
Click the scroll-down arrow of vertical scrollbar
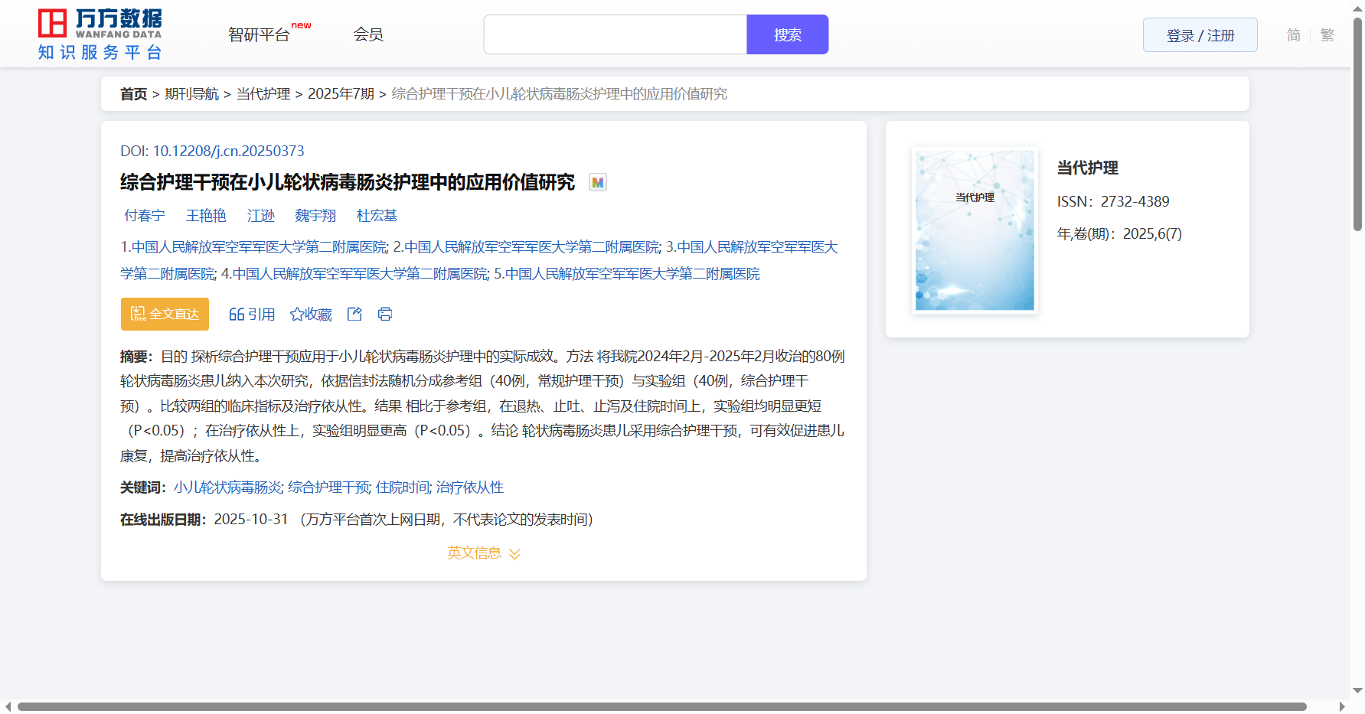pos(1357,690)
